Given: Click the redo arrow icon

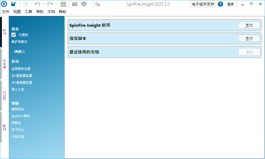Looking at the screenshot, I should (x=50, y=4).
